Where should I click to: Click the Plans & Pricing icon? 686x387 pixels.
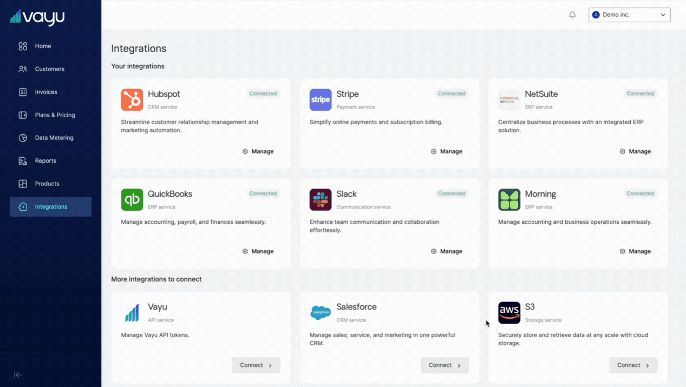pos(23,115)
